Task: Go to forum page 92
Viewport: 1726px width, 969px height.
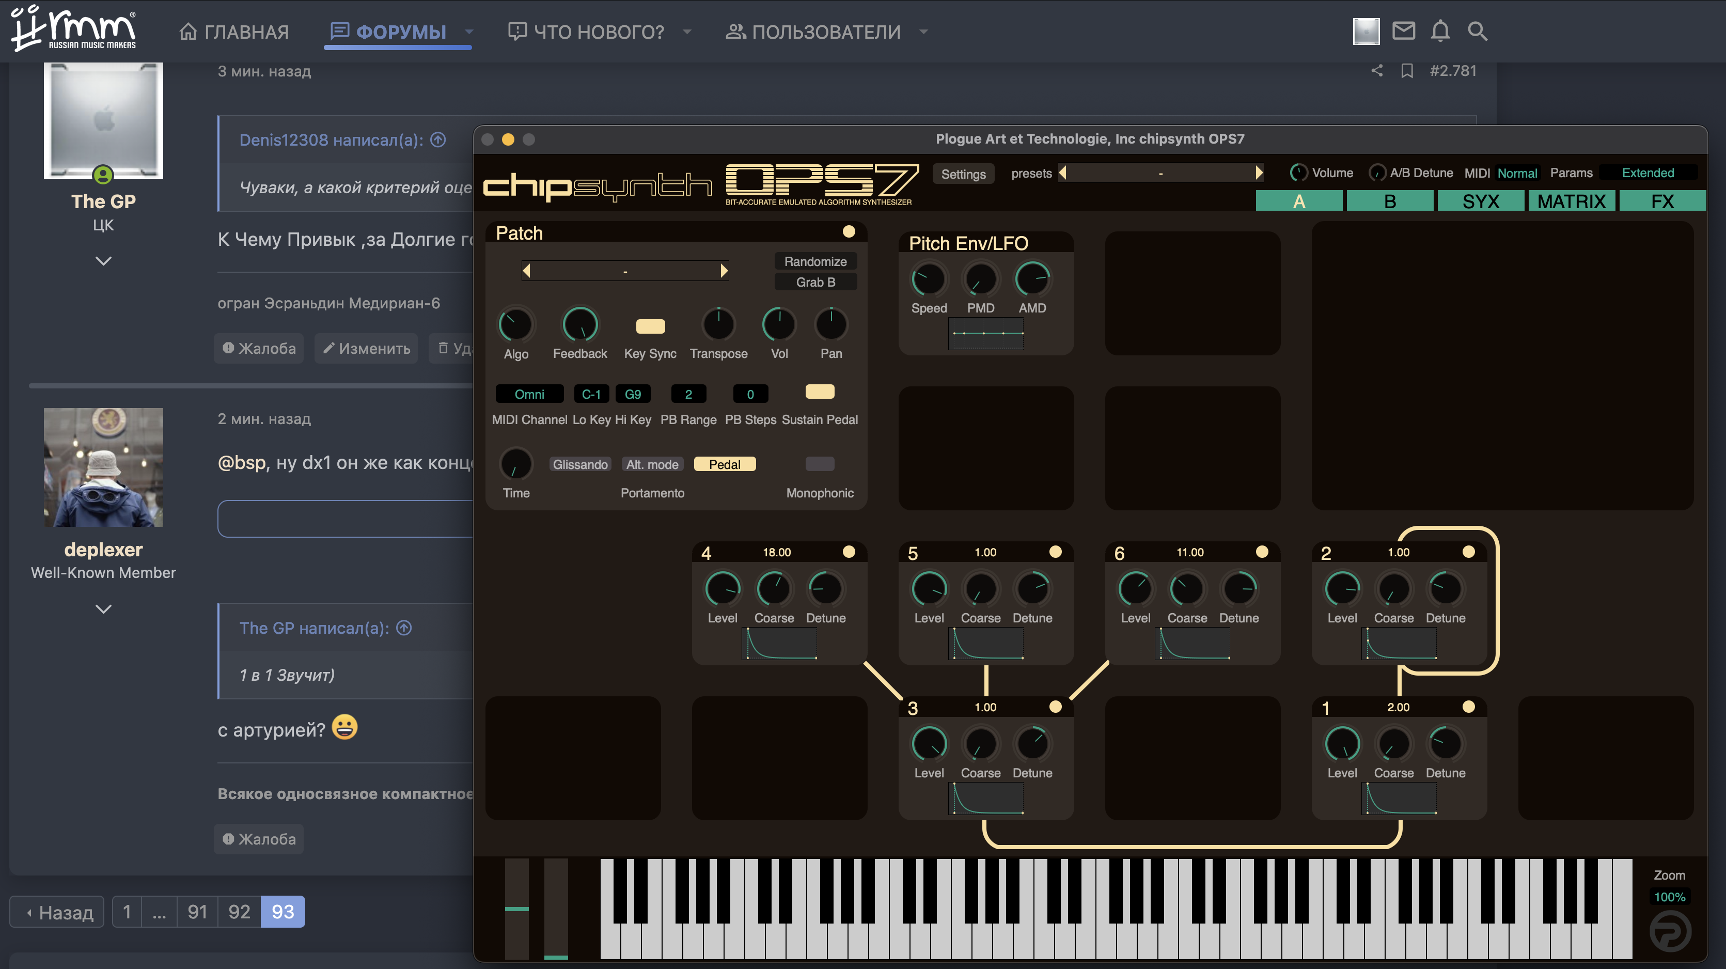Action: coord(239,911)
